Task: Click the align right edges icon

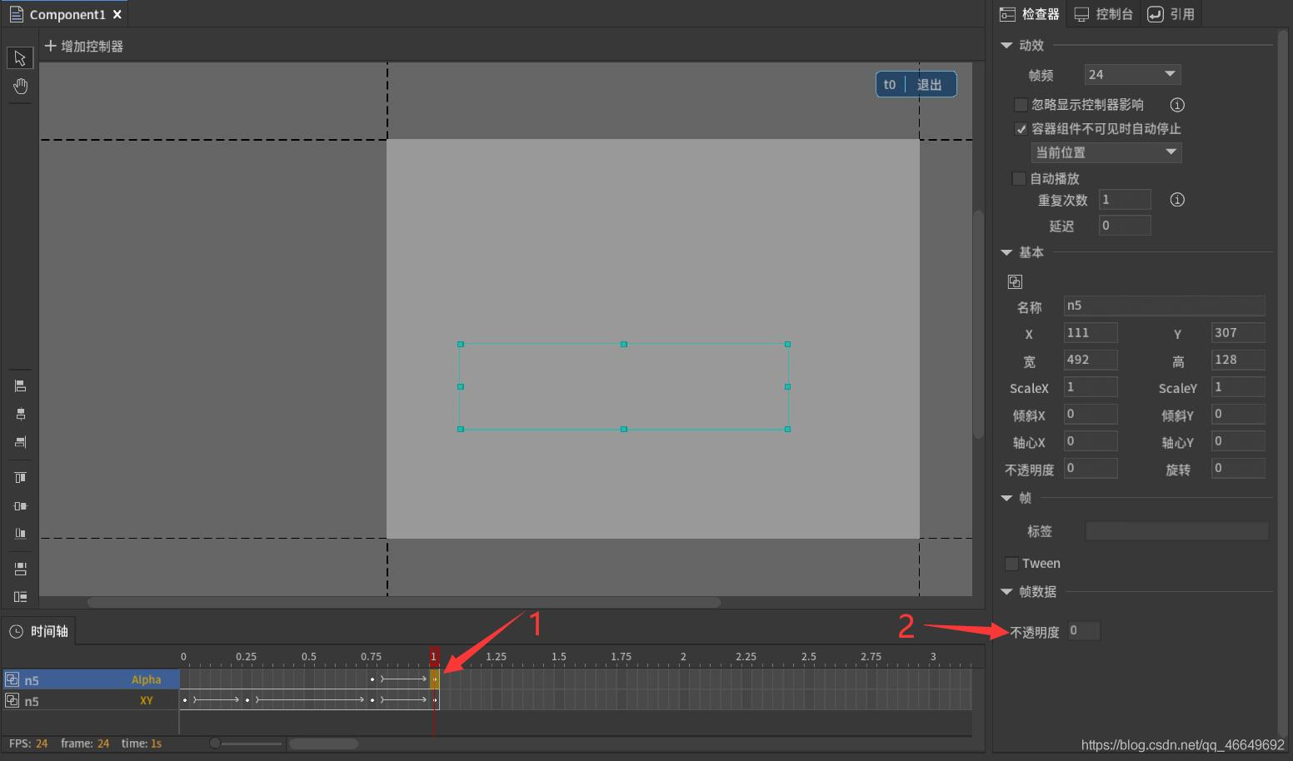Action: pos(20,442)
